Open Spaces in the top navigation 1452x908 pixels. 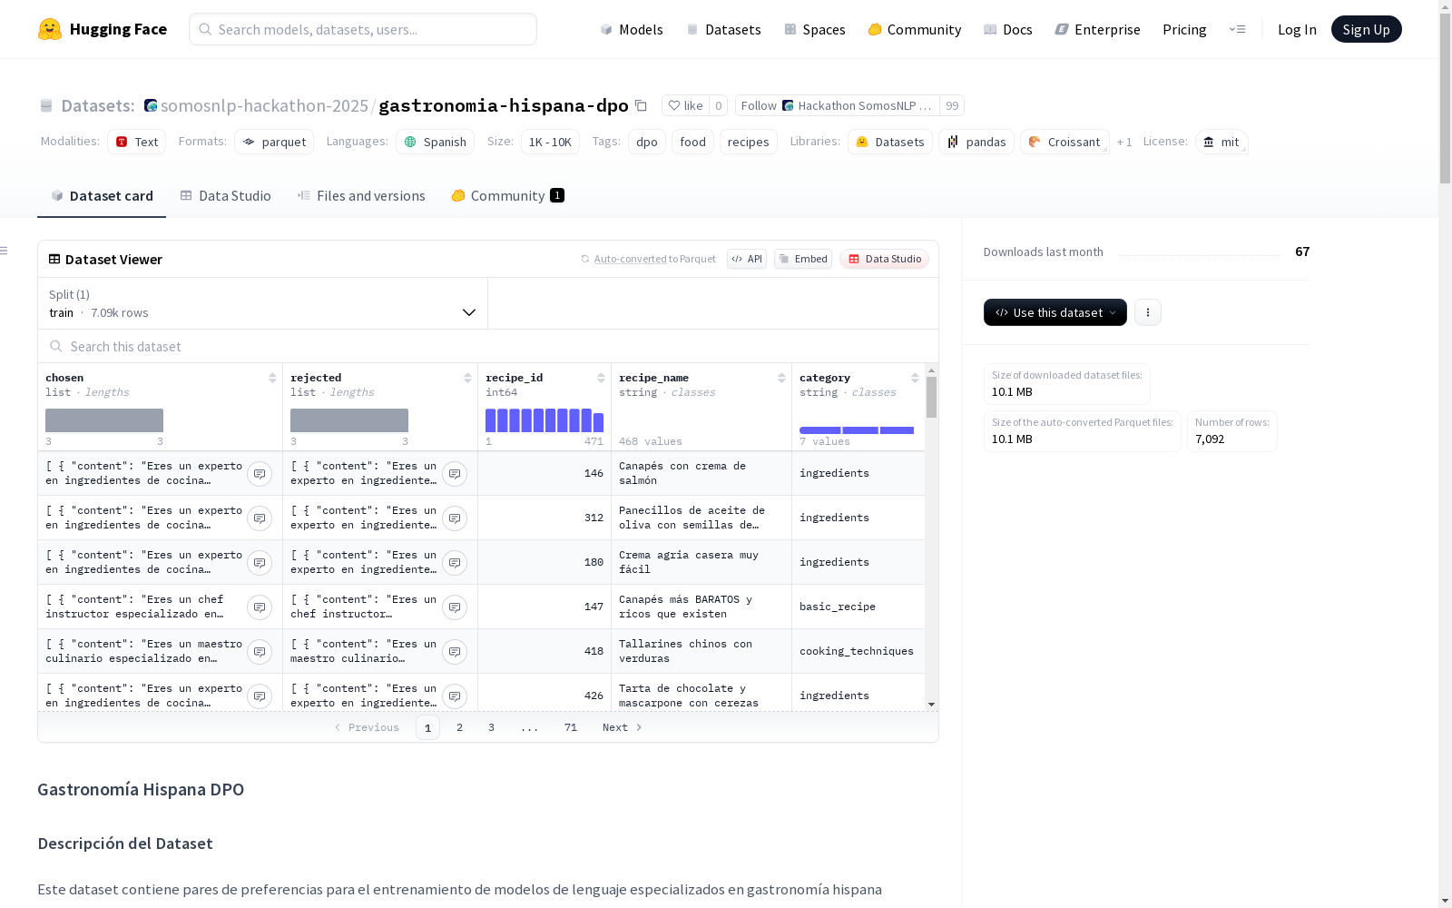click(x=815, y=29)
